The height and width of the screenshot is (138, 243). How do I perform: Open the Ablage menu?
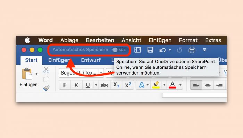tap(69, 40)
